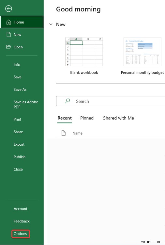
Task: Open Excel Options
Action: click(x=20, y=234)
